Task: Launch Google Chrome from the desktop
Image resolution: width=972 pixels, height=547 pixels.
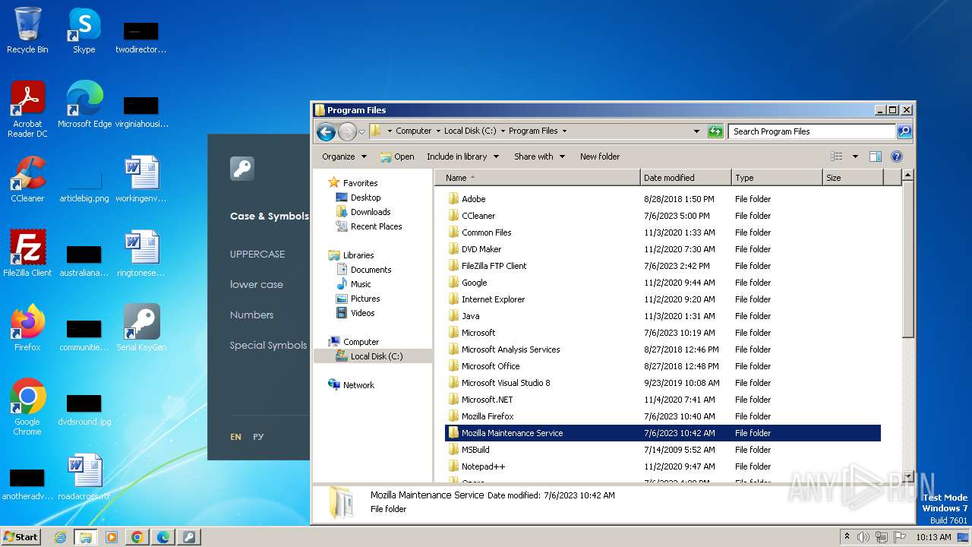Action: 27,406
